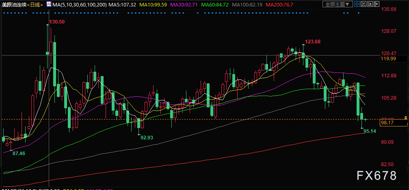Viewport: 409px width, 190px height.
Task: Click the 130.50 high price label
Action: (x=57, y=22)
